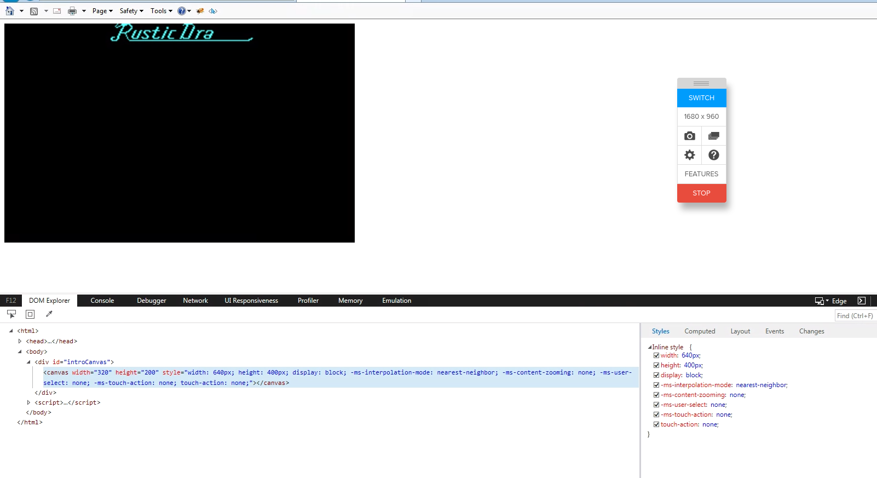
Task: Click the Print icon
Action: coord(72,11)
